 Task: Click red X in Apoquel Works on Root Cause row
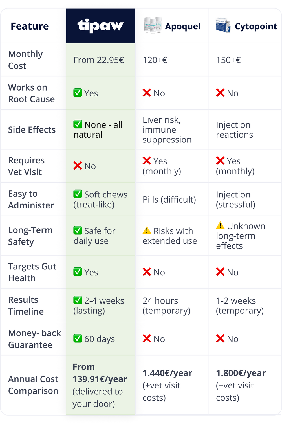(x=147, y=93)
